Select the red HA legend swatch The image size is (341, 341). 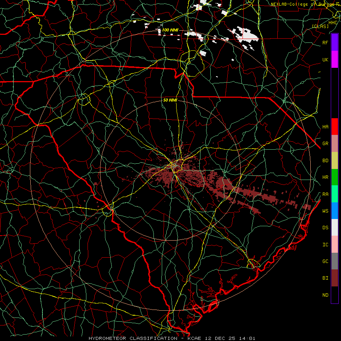tap(335, 127)
